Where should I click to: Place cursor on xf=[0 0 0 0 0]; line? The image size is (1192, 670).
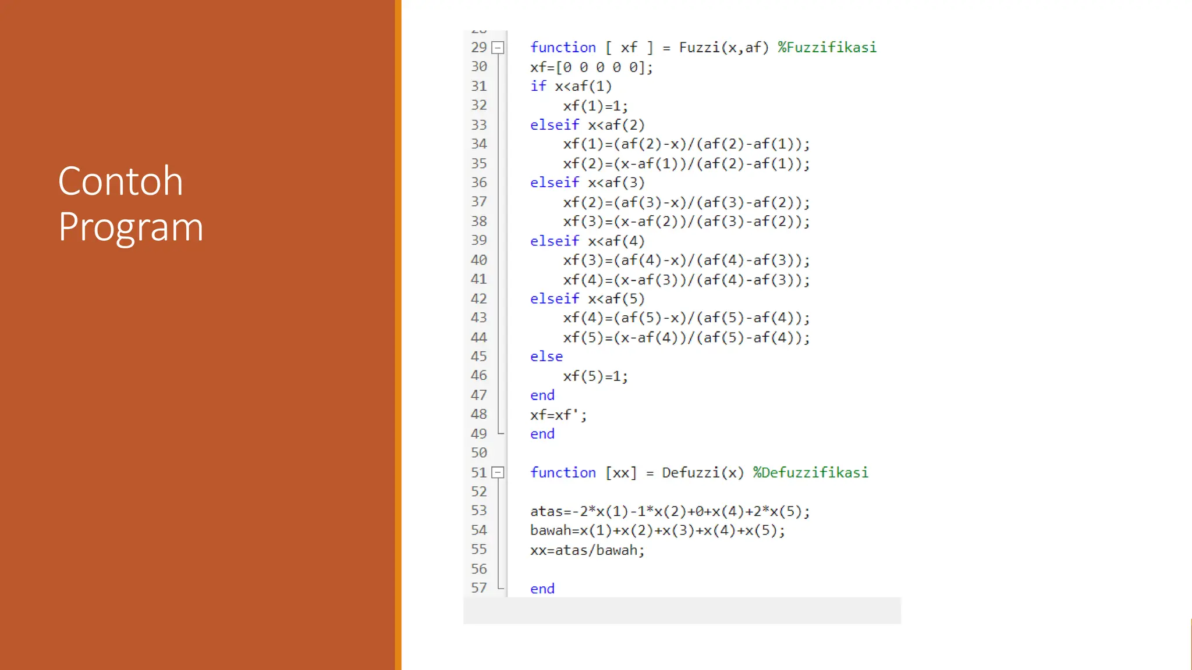591,67
